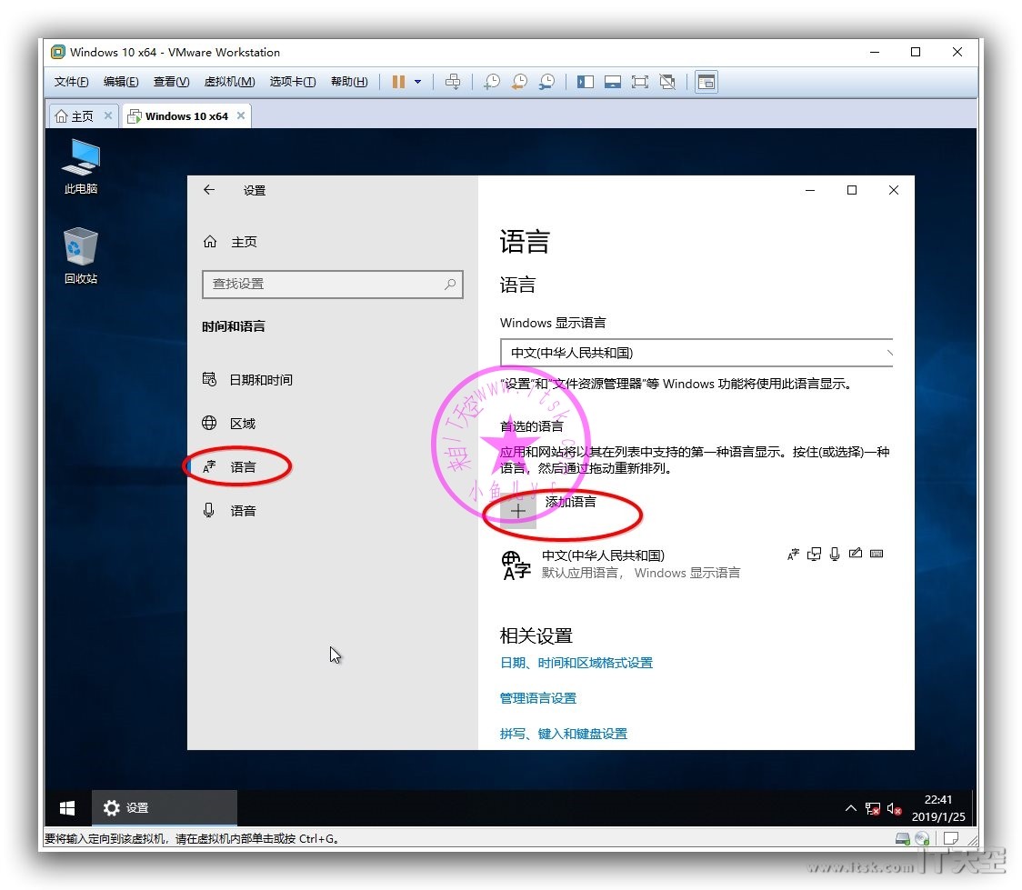Open the 查看(V) menu
This screenshot has width=1022, height=890.
pyautogui.click(x=172, y=82)
